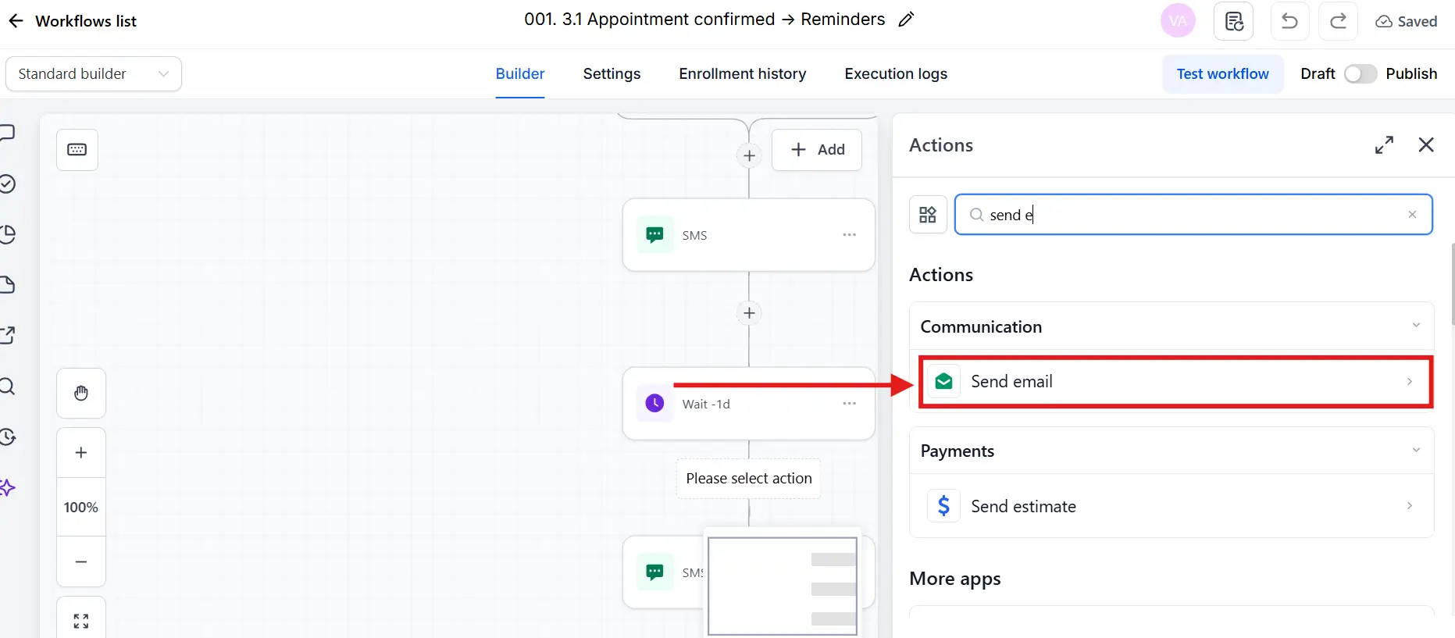This screenshot has height=638, width=1455.
Task: Open search icon in left sidebar
Action: click(x=7, y=387)
